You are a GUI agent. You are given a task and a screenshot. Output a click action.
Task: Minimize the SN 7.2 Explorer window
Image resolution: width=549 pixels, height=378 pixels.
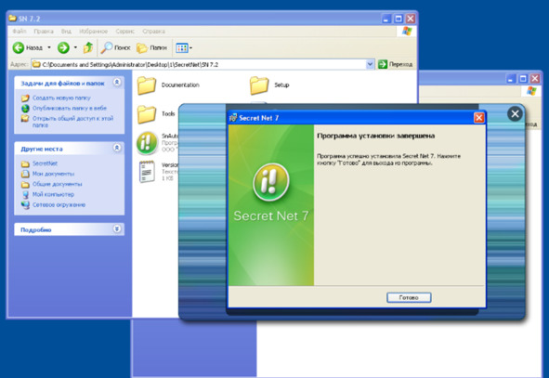386,19
